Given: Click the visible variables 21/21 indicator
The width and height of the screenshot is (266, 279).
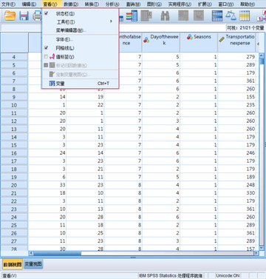Looking at the screenshot, I should click(245, 28).
